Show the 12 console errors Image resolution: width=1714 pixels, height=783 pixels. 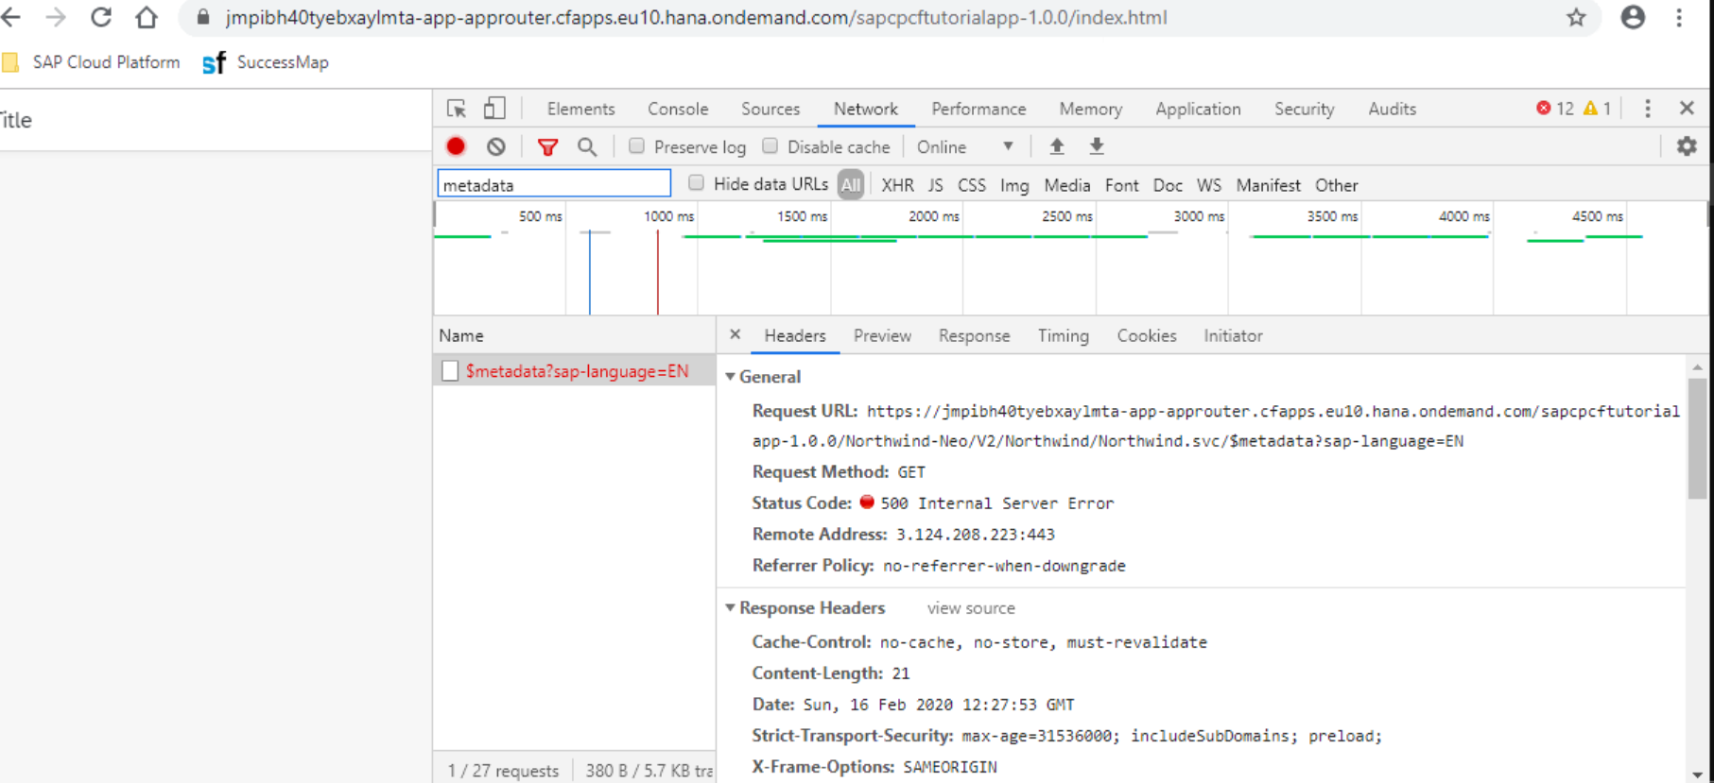tap(1554, 109)
